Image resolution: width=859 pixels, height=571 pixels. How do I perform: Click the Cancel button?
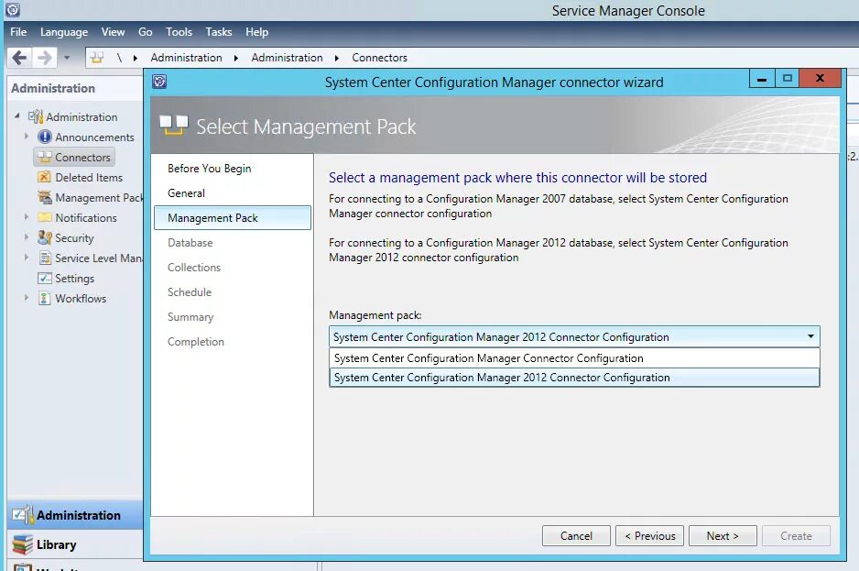pos(576,536)
